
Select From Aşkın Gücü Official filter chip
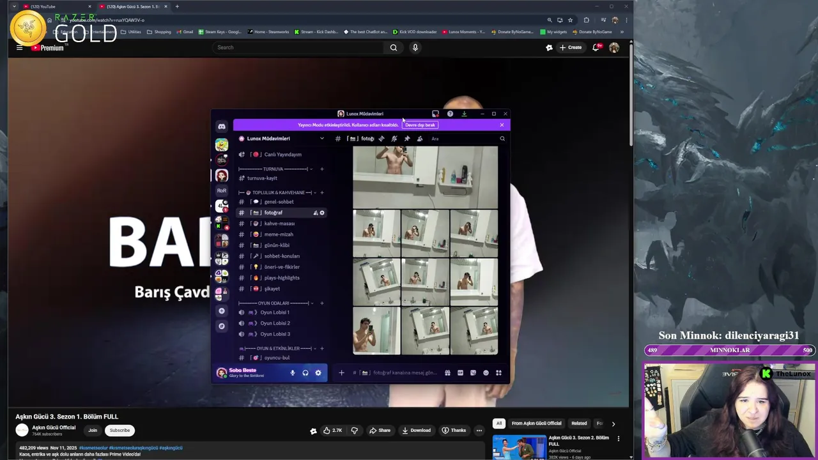(537, 423)
